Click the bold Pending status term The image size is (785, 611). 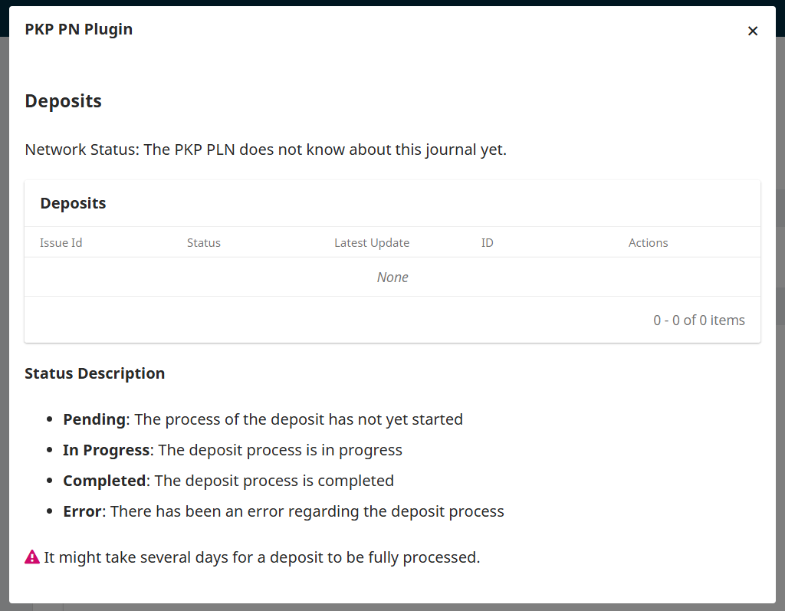pyautogui.click(x=94, y=419)
